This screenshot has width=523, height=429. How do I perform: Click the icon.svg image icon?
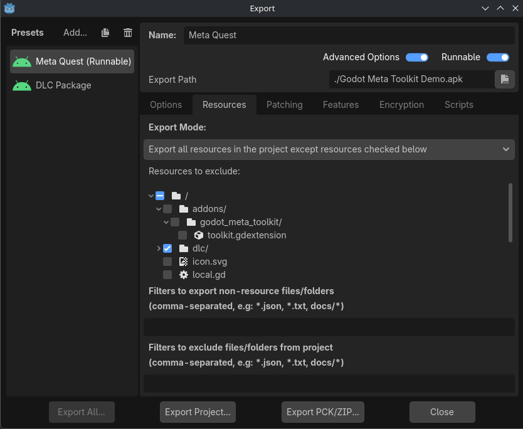pyautogui.click(x=183, y=261)
